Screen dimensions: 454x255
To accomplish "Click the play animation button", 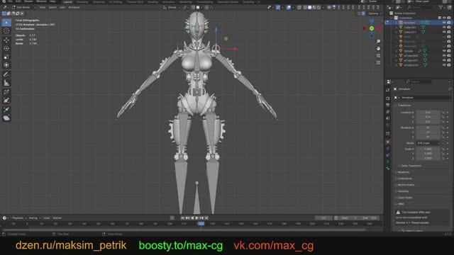I will (x=197, y=218).
